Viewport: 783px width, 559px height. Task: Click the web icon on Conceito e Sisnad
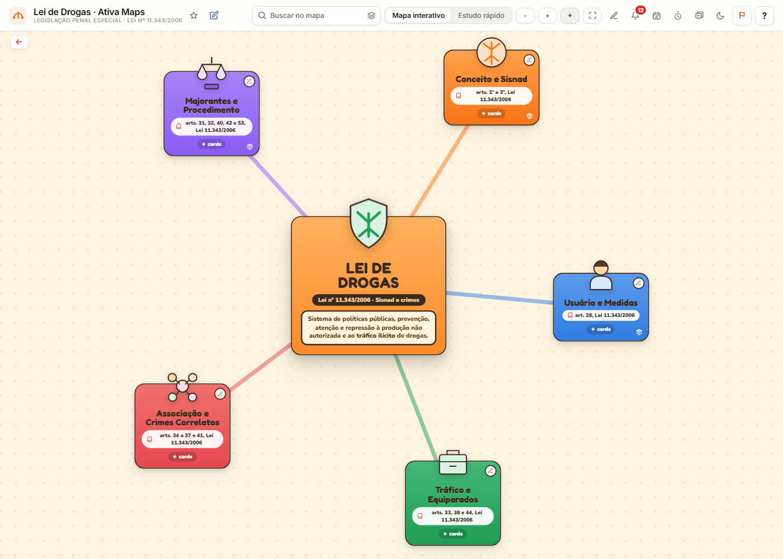[x=530, y=116]
